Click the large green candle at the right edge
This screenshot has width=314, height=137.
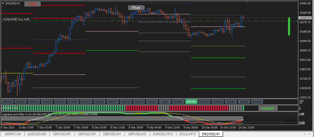289,26
